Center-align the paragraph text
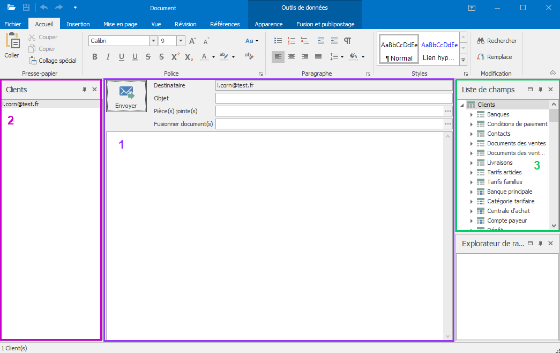 (x=292, y=57)
